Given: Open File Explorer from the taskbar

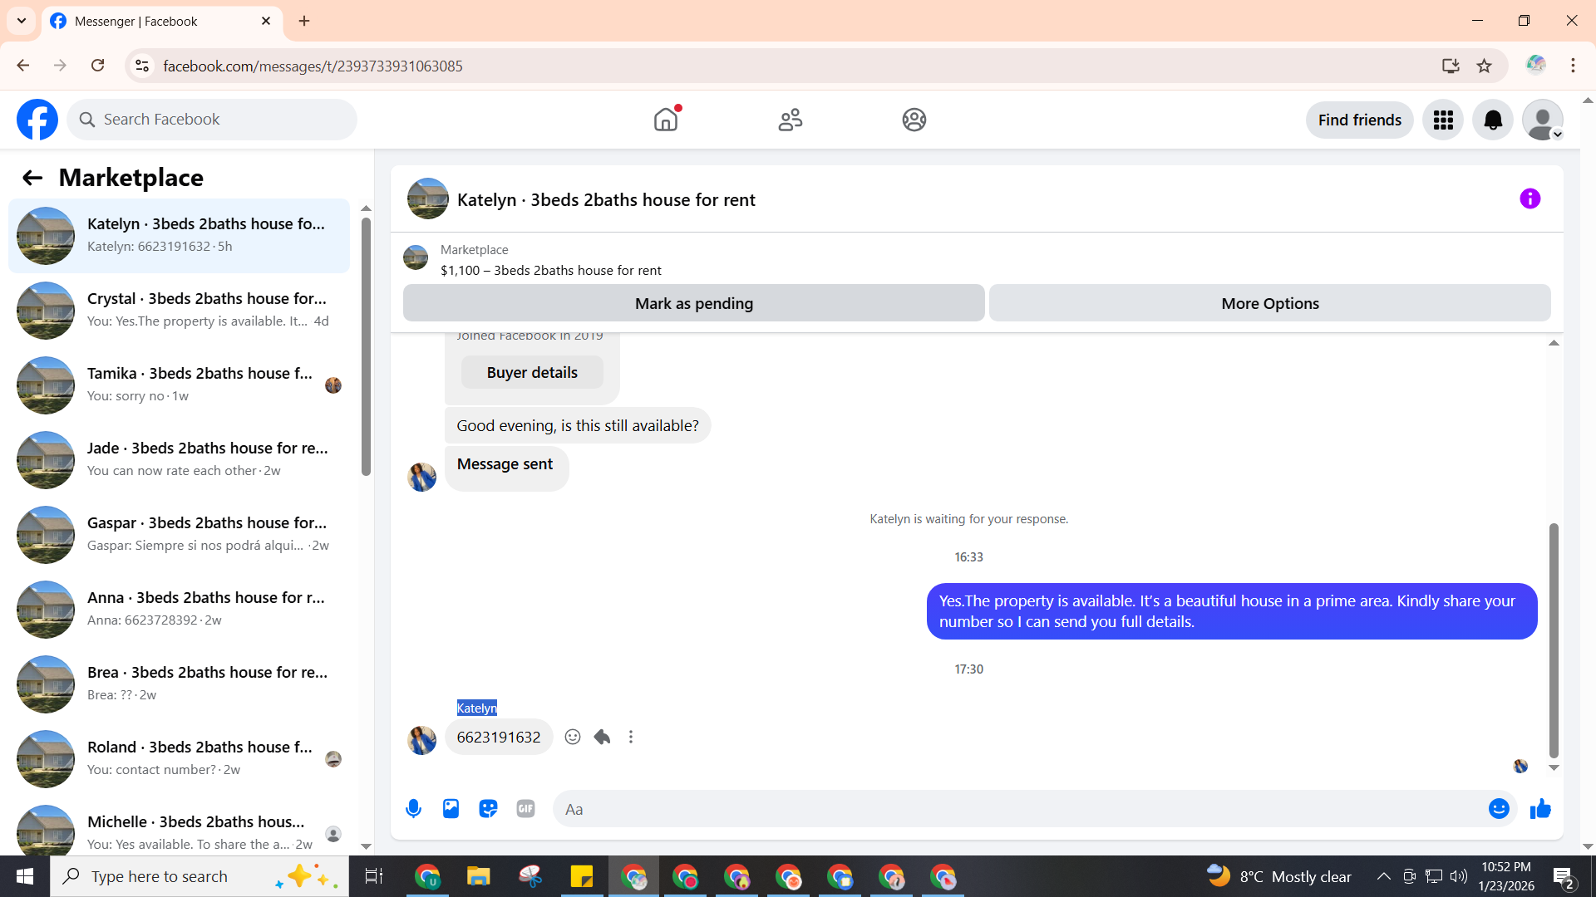Looking at the screenshot, I should click(478, 876).
